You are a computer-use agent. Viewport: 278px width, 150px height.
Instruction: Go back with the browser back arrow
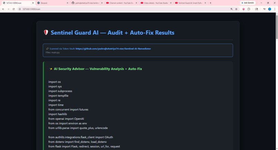(3, 9)
